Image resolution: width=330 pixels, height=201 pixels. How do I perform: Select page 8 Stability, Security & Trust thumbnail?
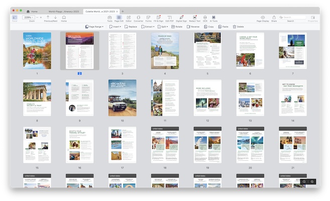[x=37, y=98]
